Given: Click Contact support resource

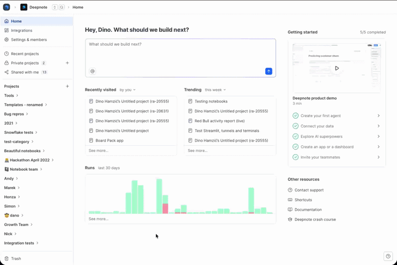Looking at the screenshot, I should [x=306, y=190].
